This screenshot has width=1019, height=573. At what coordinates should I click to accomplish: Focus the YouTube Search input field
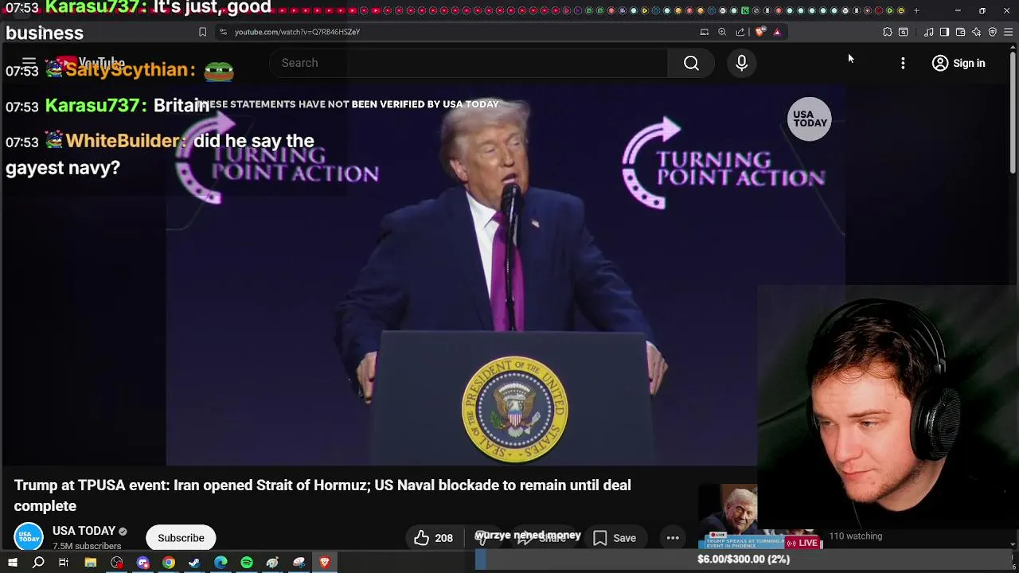(469, 63)
